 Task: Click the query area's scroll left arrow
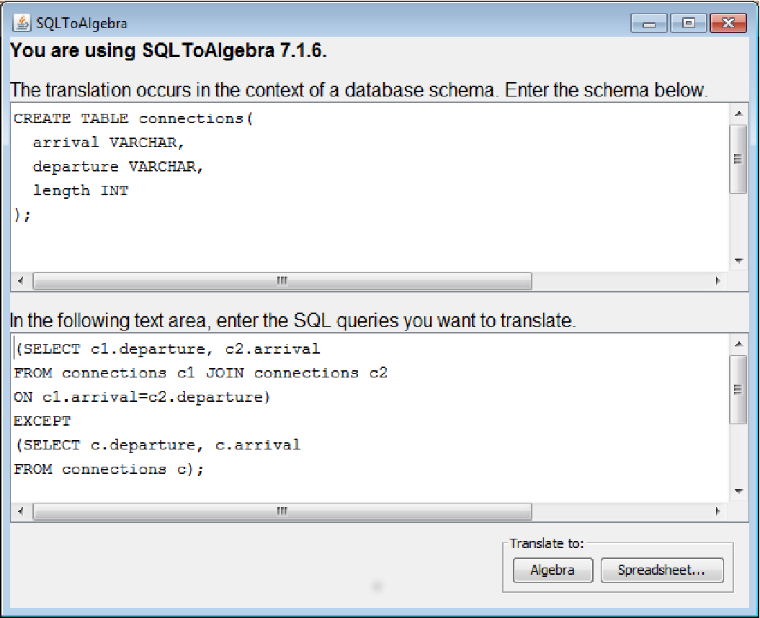pyautogui.click(x=20, y=511)
